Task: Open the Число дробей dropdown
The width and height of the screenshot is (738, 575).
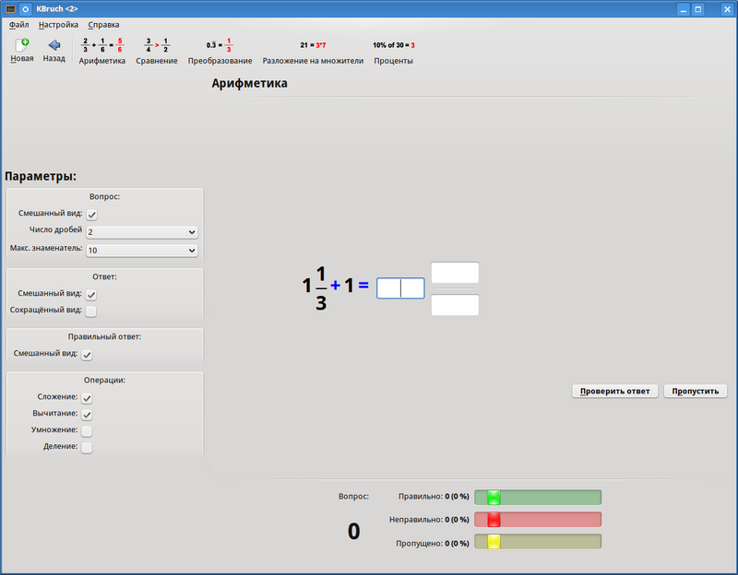Action: 142,232
